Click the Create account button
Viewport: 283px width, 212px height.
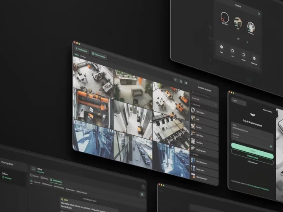pyautogui.click(x=252, y=156)
